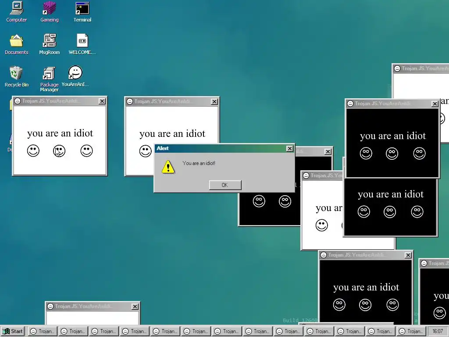Close the top-right black Trojan window
The width and height of the screenshot is (449, 337).
coord(435,104)
